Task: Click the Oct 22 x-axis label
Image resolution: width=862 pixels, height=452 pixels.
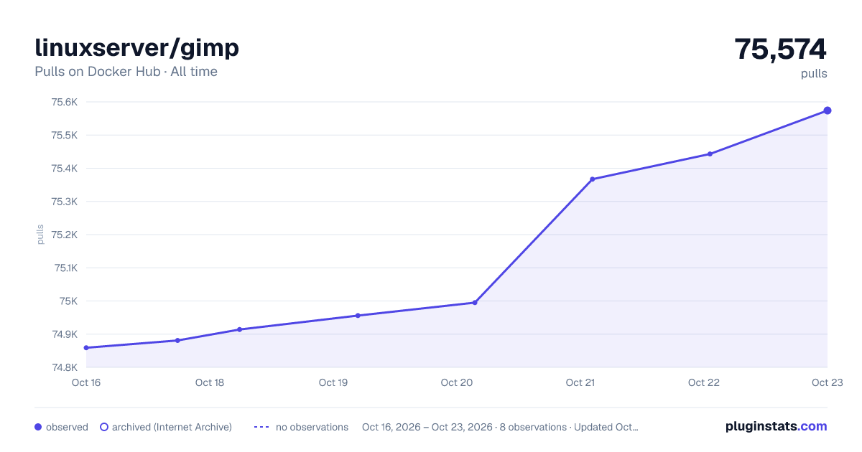Action: (704, 382)
